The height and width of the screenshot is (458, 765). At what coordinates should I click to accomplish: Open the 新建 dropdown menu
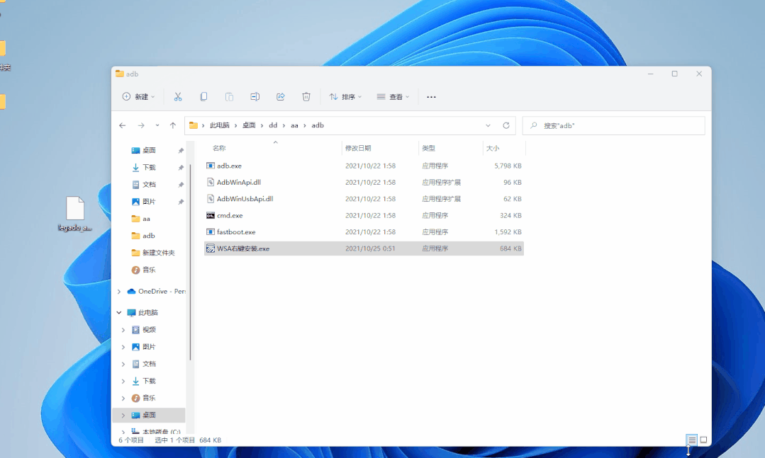click(x=139, y=96)
